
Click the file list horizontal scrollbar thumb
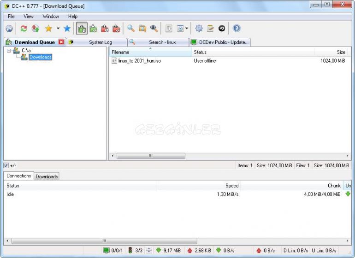pyautogui.click(x=151, y=156)
